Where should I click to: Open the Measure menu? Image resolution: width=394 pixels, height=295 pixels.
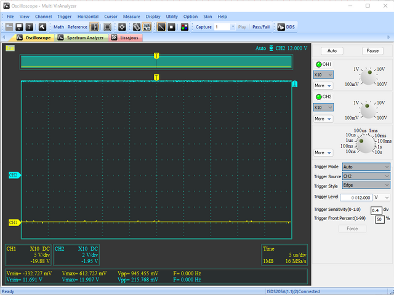(131, 16)
